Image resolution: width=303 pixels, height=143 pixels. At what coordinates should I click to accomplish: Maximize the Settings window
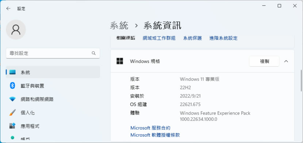pyautogui.click(x=279, y=6)
